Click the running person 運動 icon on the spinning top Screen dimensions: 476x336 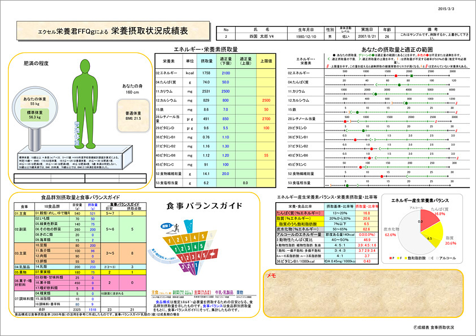pyautogui.click(x=171, y=228)
